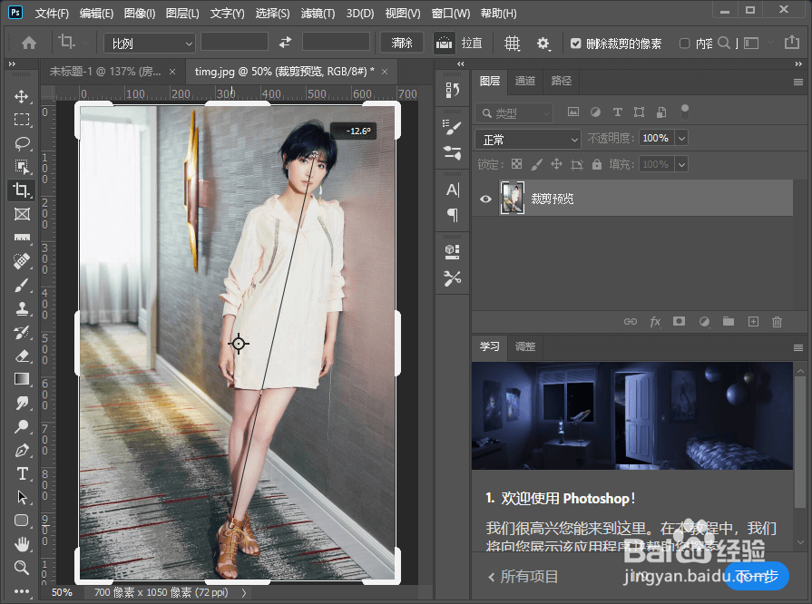Select the Eraser tool
Viewport: 812px width, 604px height.
[21, 356]
